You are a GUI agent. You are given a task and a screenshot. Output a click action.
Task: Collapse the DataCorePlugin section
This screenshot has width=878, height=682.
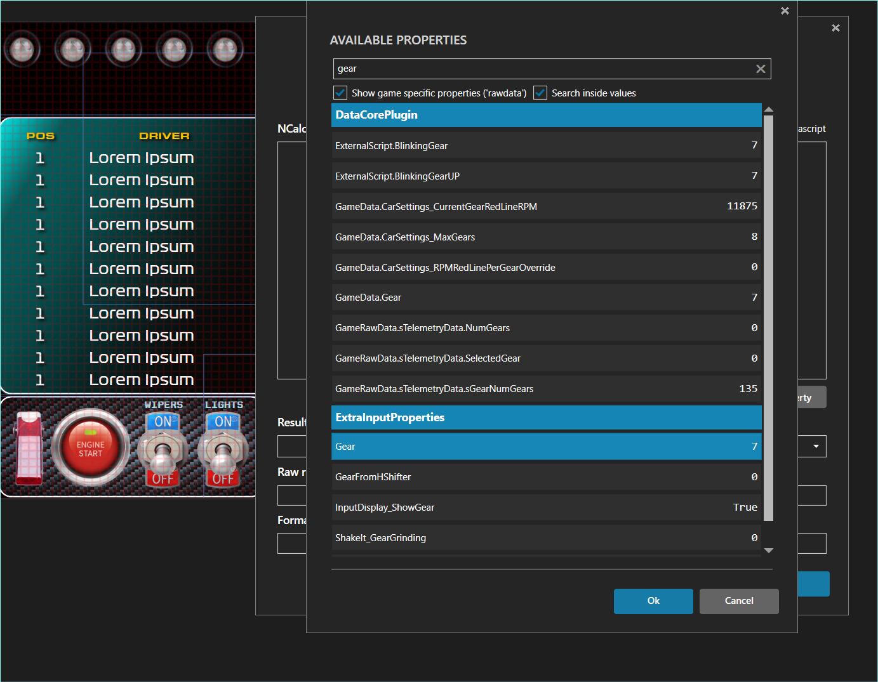(546, 115)
